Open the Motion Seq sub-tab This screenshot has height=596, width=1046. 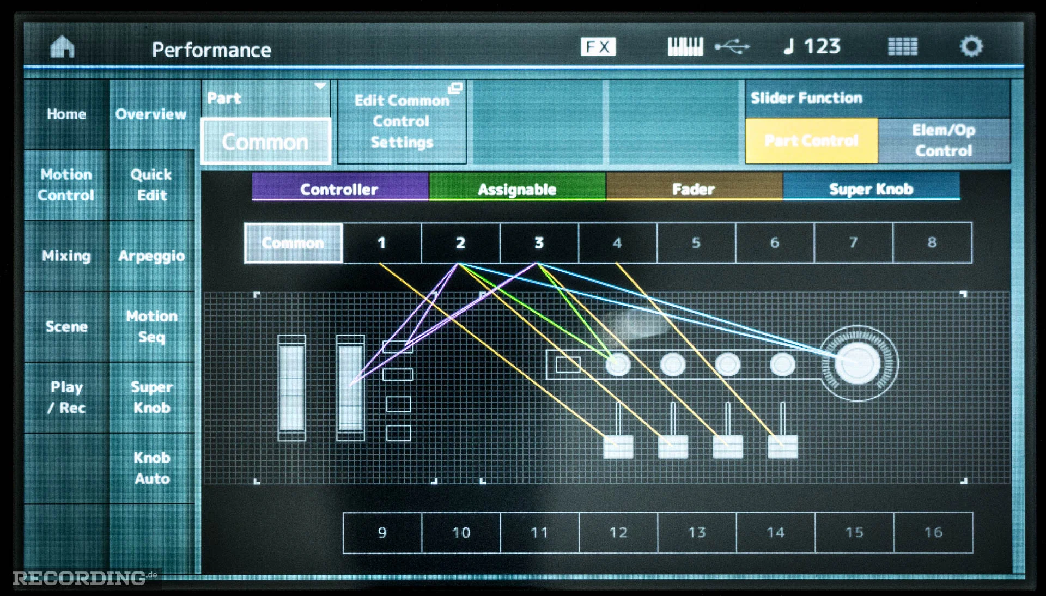click(151, 327)
